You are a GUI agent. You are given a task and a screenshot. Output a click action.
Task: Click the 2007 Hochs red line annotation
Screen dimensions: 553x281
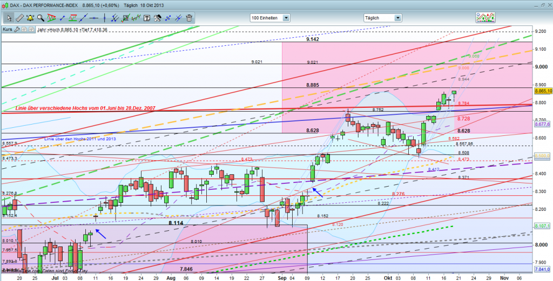click(85, 107)
